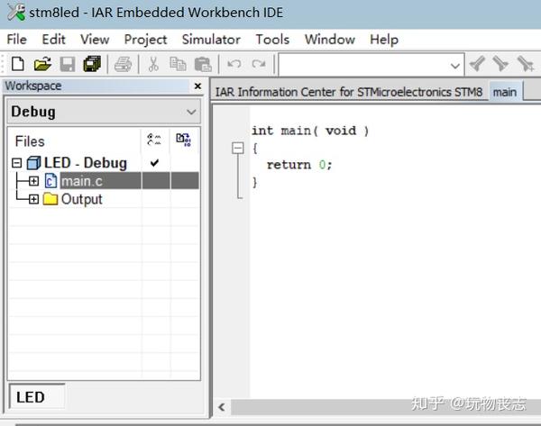The width and height of the screenshot is (541, 426).
Task: Open the toolbar search combo box arrow
Action: point(455,66)
